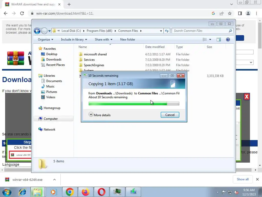262x197 pixels.
Task: Select Computer in navigation pane
Action: point(51,119)
